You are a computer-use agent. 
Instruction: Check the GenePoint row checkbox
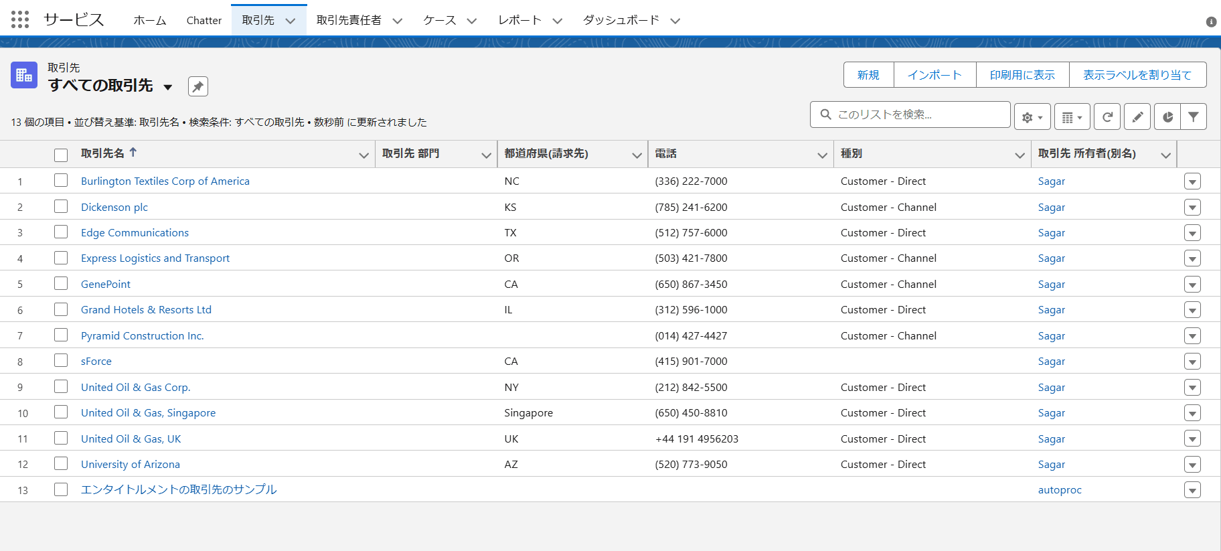tap(61, 283)
